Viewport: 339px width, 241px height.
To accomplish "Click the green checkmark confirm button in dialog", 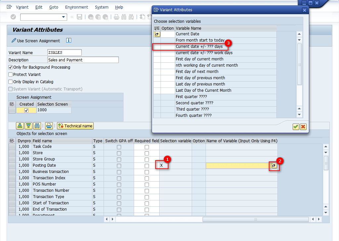I will (296, 127).
